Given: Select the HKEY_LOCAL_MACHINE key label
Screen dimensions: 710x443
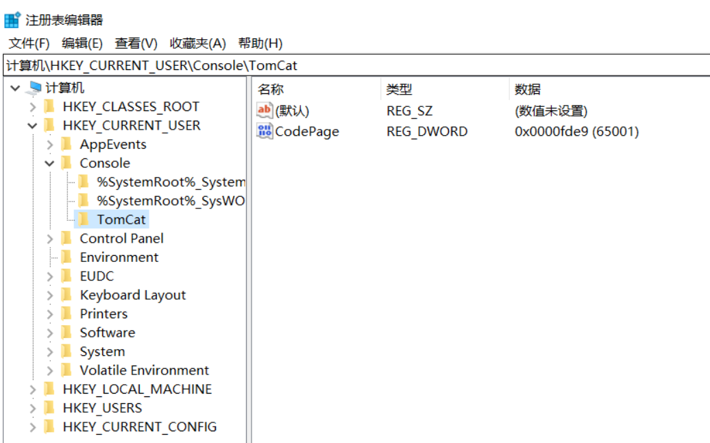Looking at the screenshot, I should pyautogui.click(x=137, y=389).
